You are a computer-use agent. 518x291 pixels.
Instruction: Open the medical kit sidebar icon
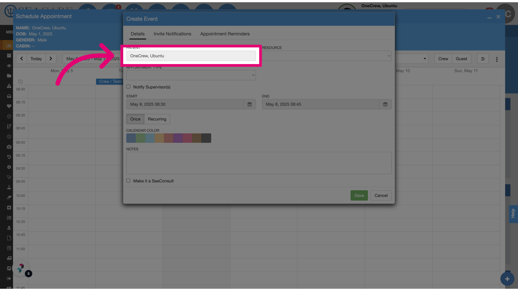(9, 147)
